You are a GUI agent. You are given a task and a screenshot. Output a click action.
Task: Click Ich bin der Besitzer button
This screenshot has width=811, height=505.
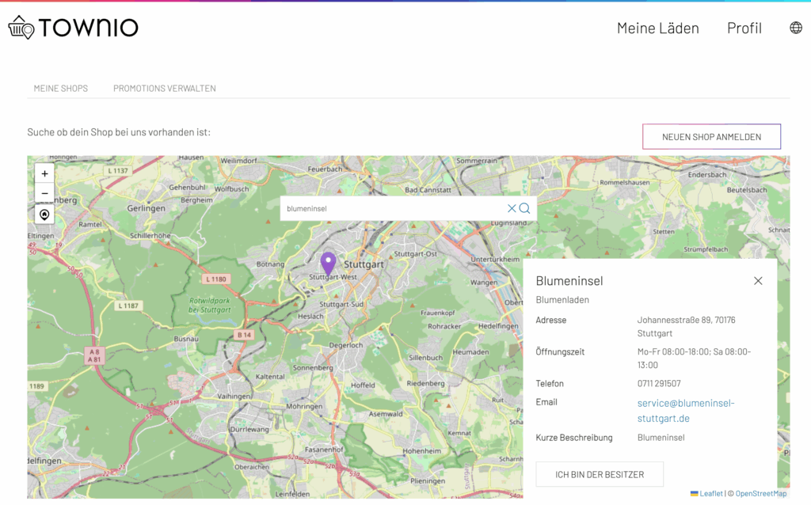point(599,474)
